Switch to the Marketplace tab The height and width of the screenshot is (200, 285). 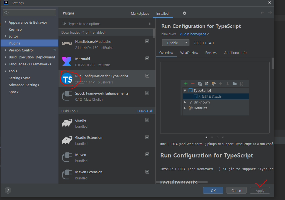(x=140, y=13)
